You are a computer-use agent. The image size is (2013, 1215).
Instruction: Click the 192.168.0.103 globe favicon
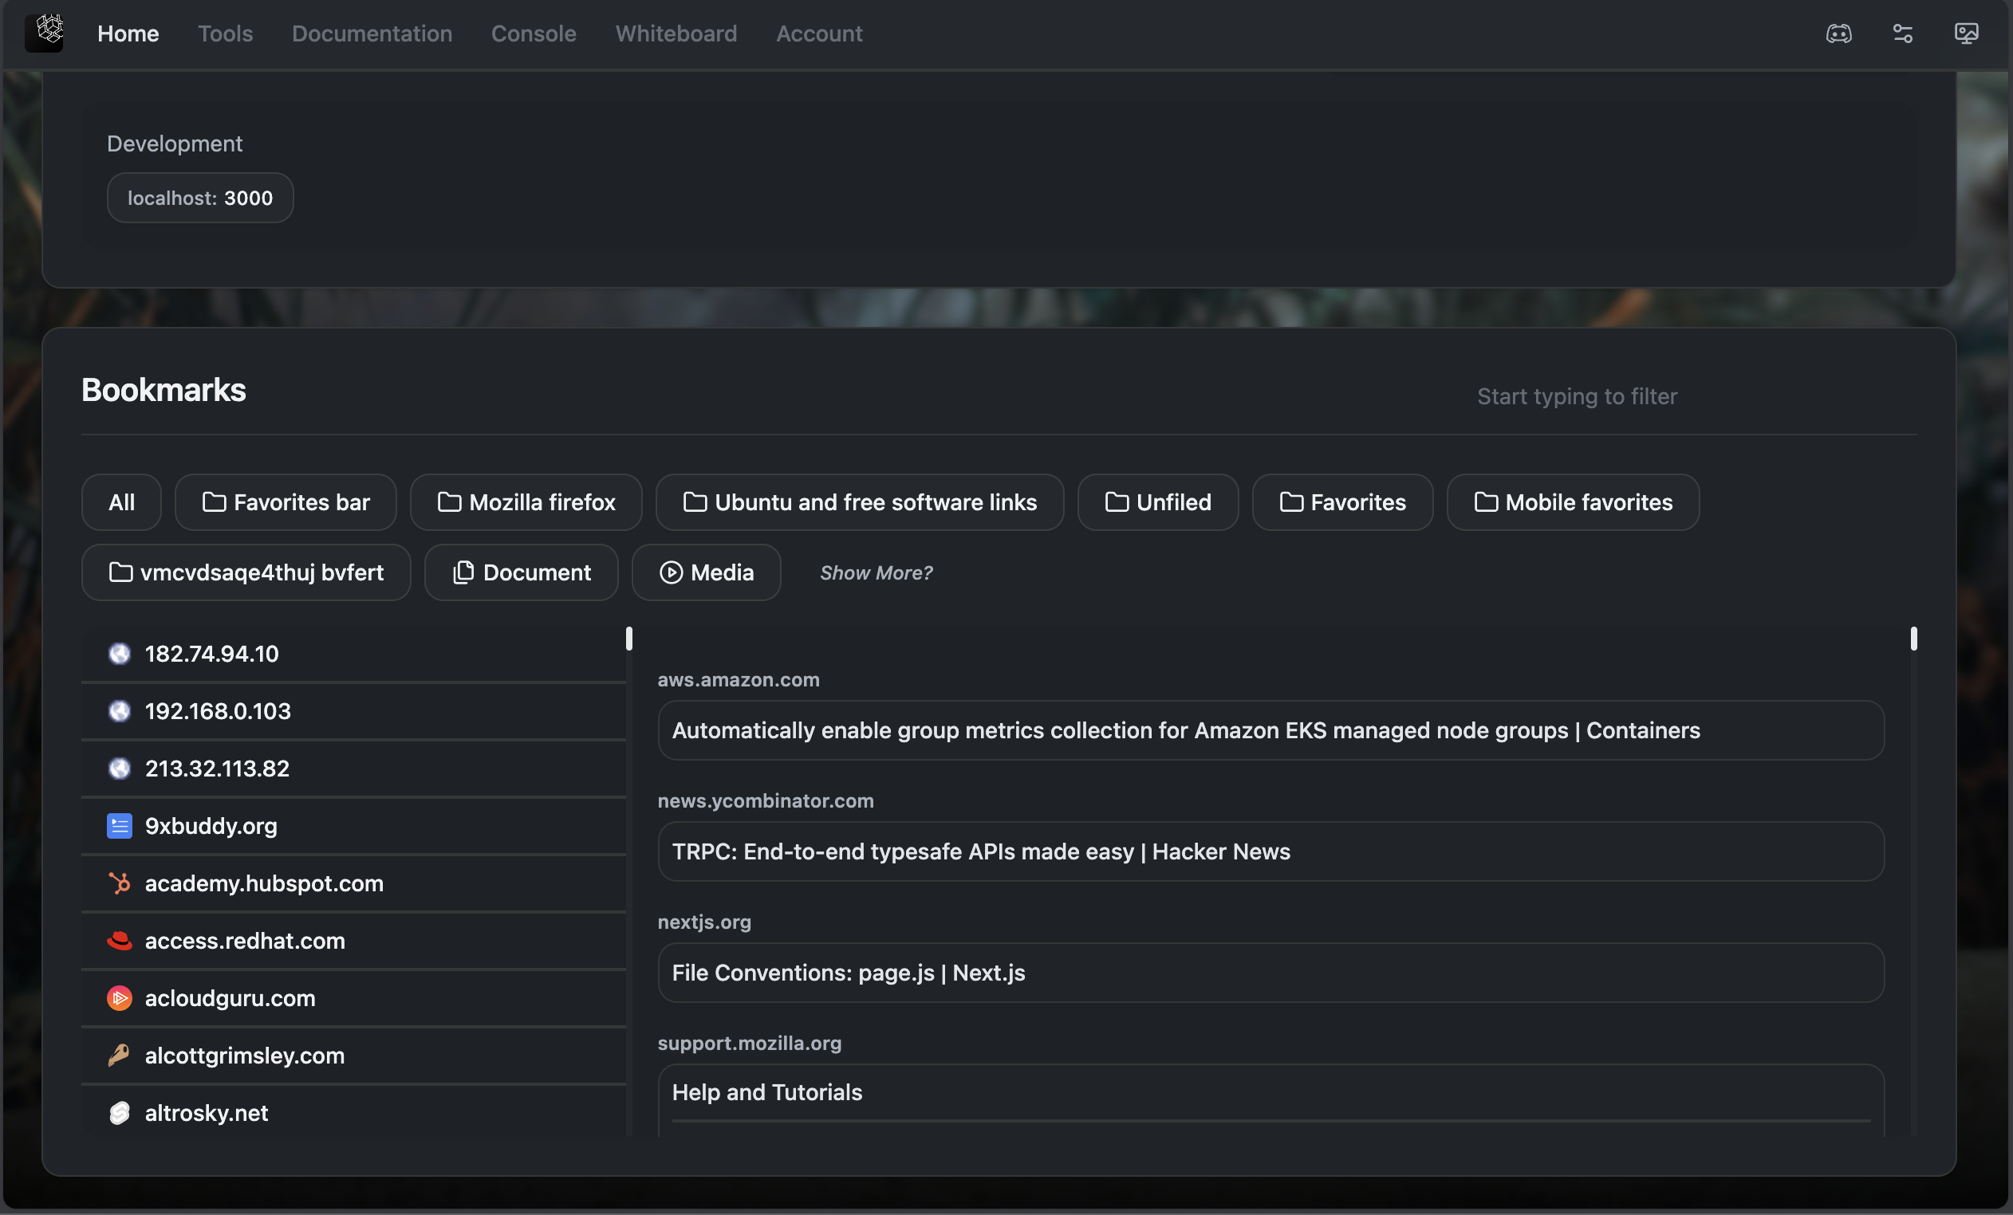pos(120,711)
